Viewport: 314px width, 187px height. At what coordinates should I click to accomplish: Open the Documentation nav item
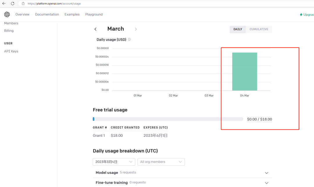[x=47, y=15]
